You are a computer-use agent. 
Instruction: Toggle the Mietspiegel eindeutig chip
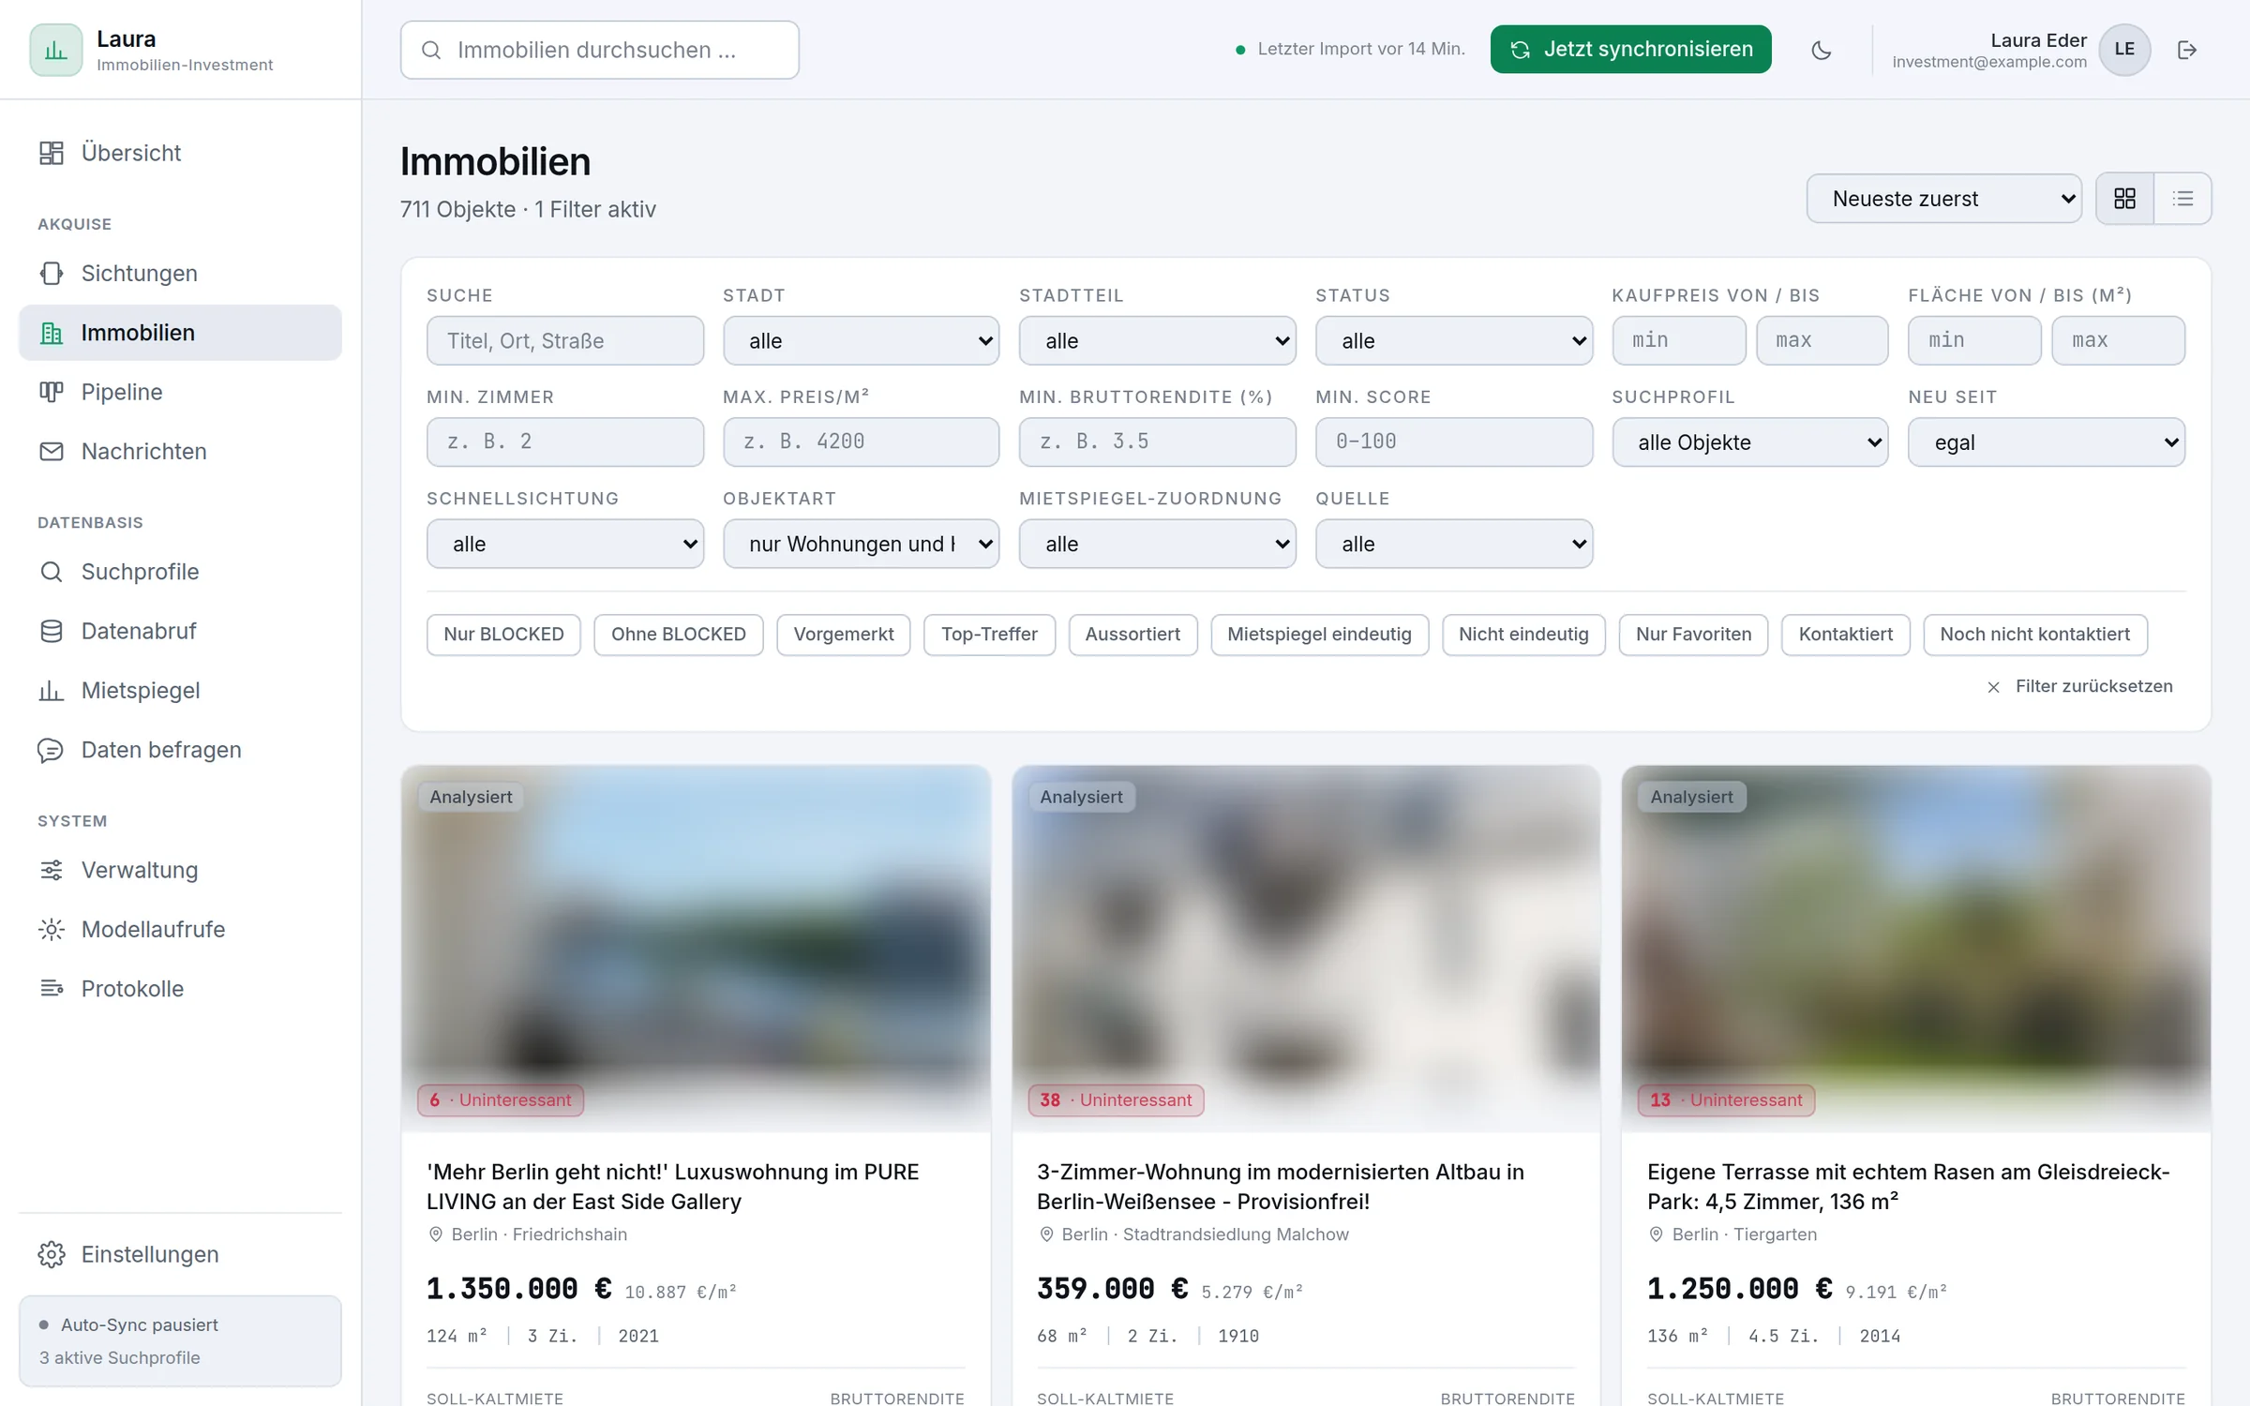(x=1319, y=635)
